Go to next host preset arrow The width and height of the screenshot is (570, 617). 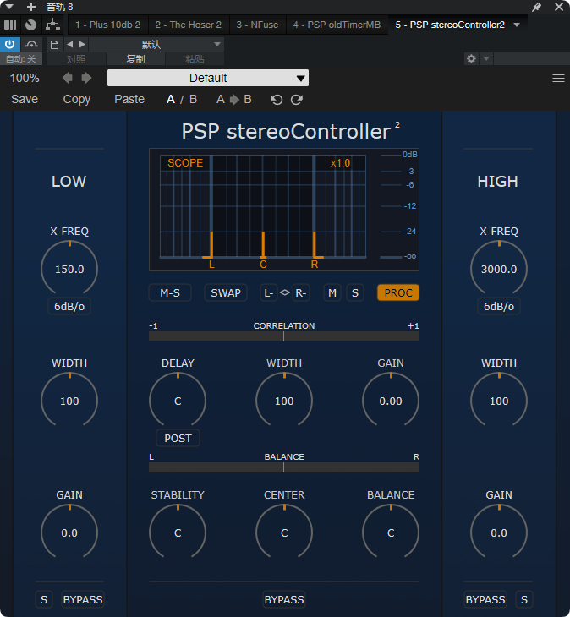pos(82,45)
